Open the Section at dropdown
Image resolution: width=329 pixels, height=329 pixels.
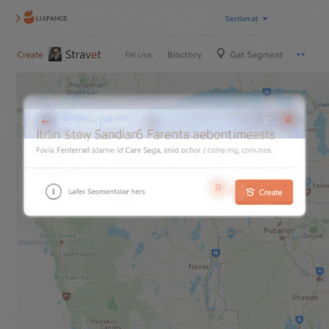click(246, 19)
